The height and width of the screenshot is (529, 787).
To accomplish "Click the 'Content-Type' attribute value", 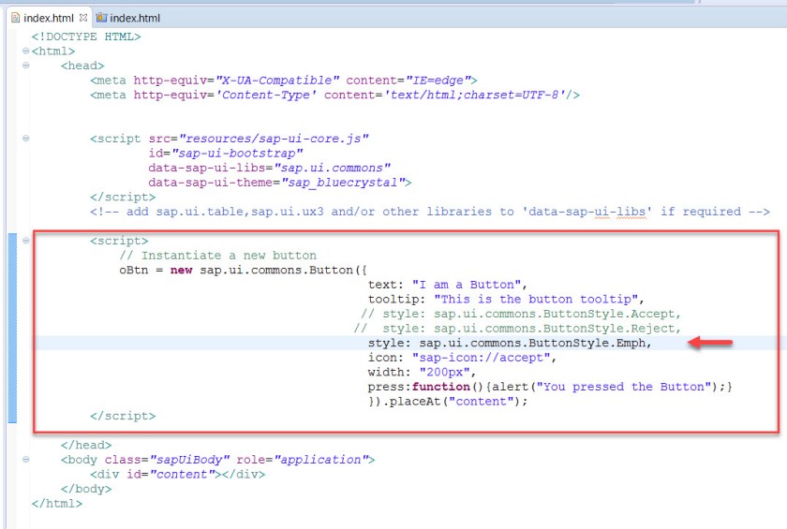I will pos(266,95).
